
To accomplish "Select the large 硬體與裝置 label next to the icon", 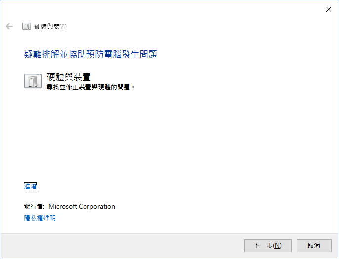I will click(x=69, y=77).
